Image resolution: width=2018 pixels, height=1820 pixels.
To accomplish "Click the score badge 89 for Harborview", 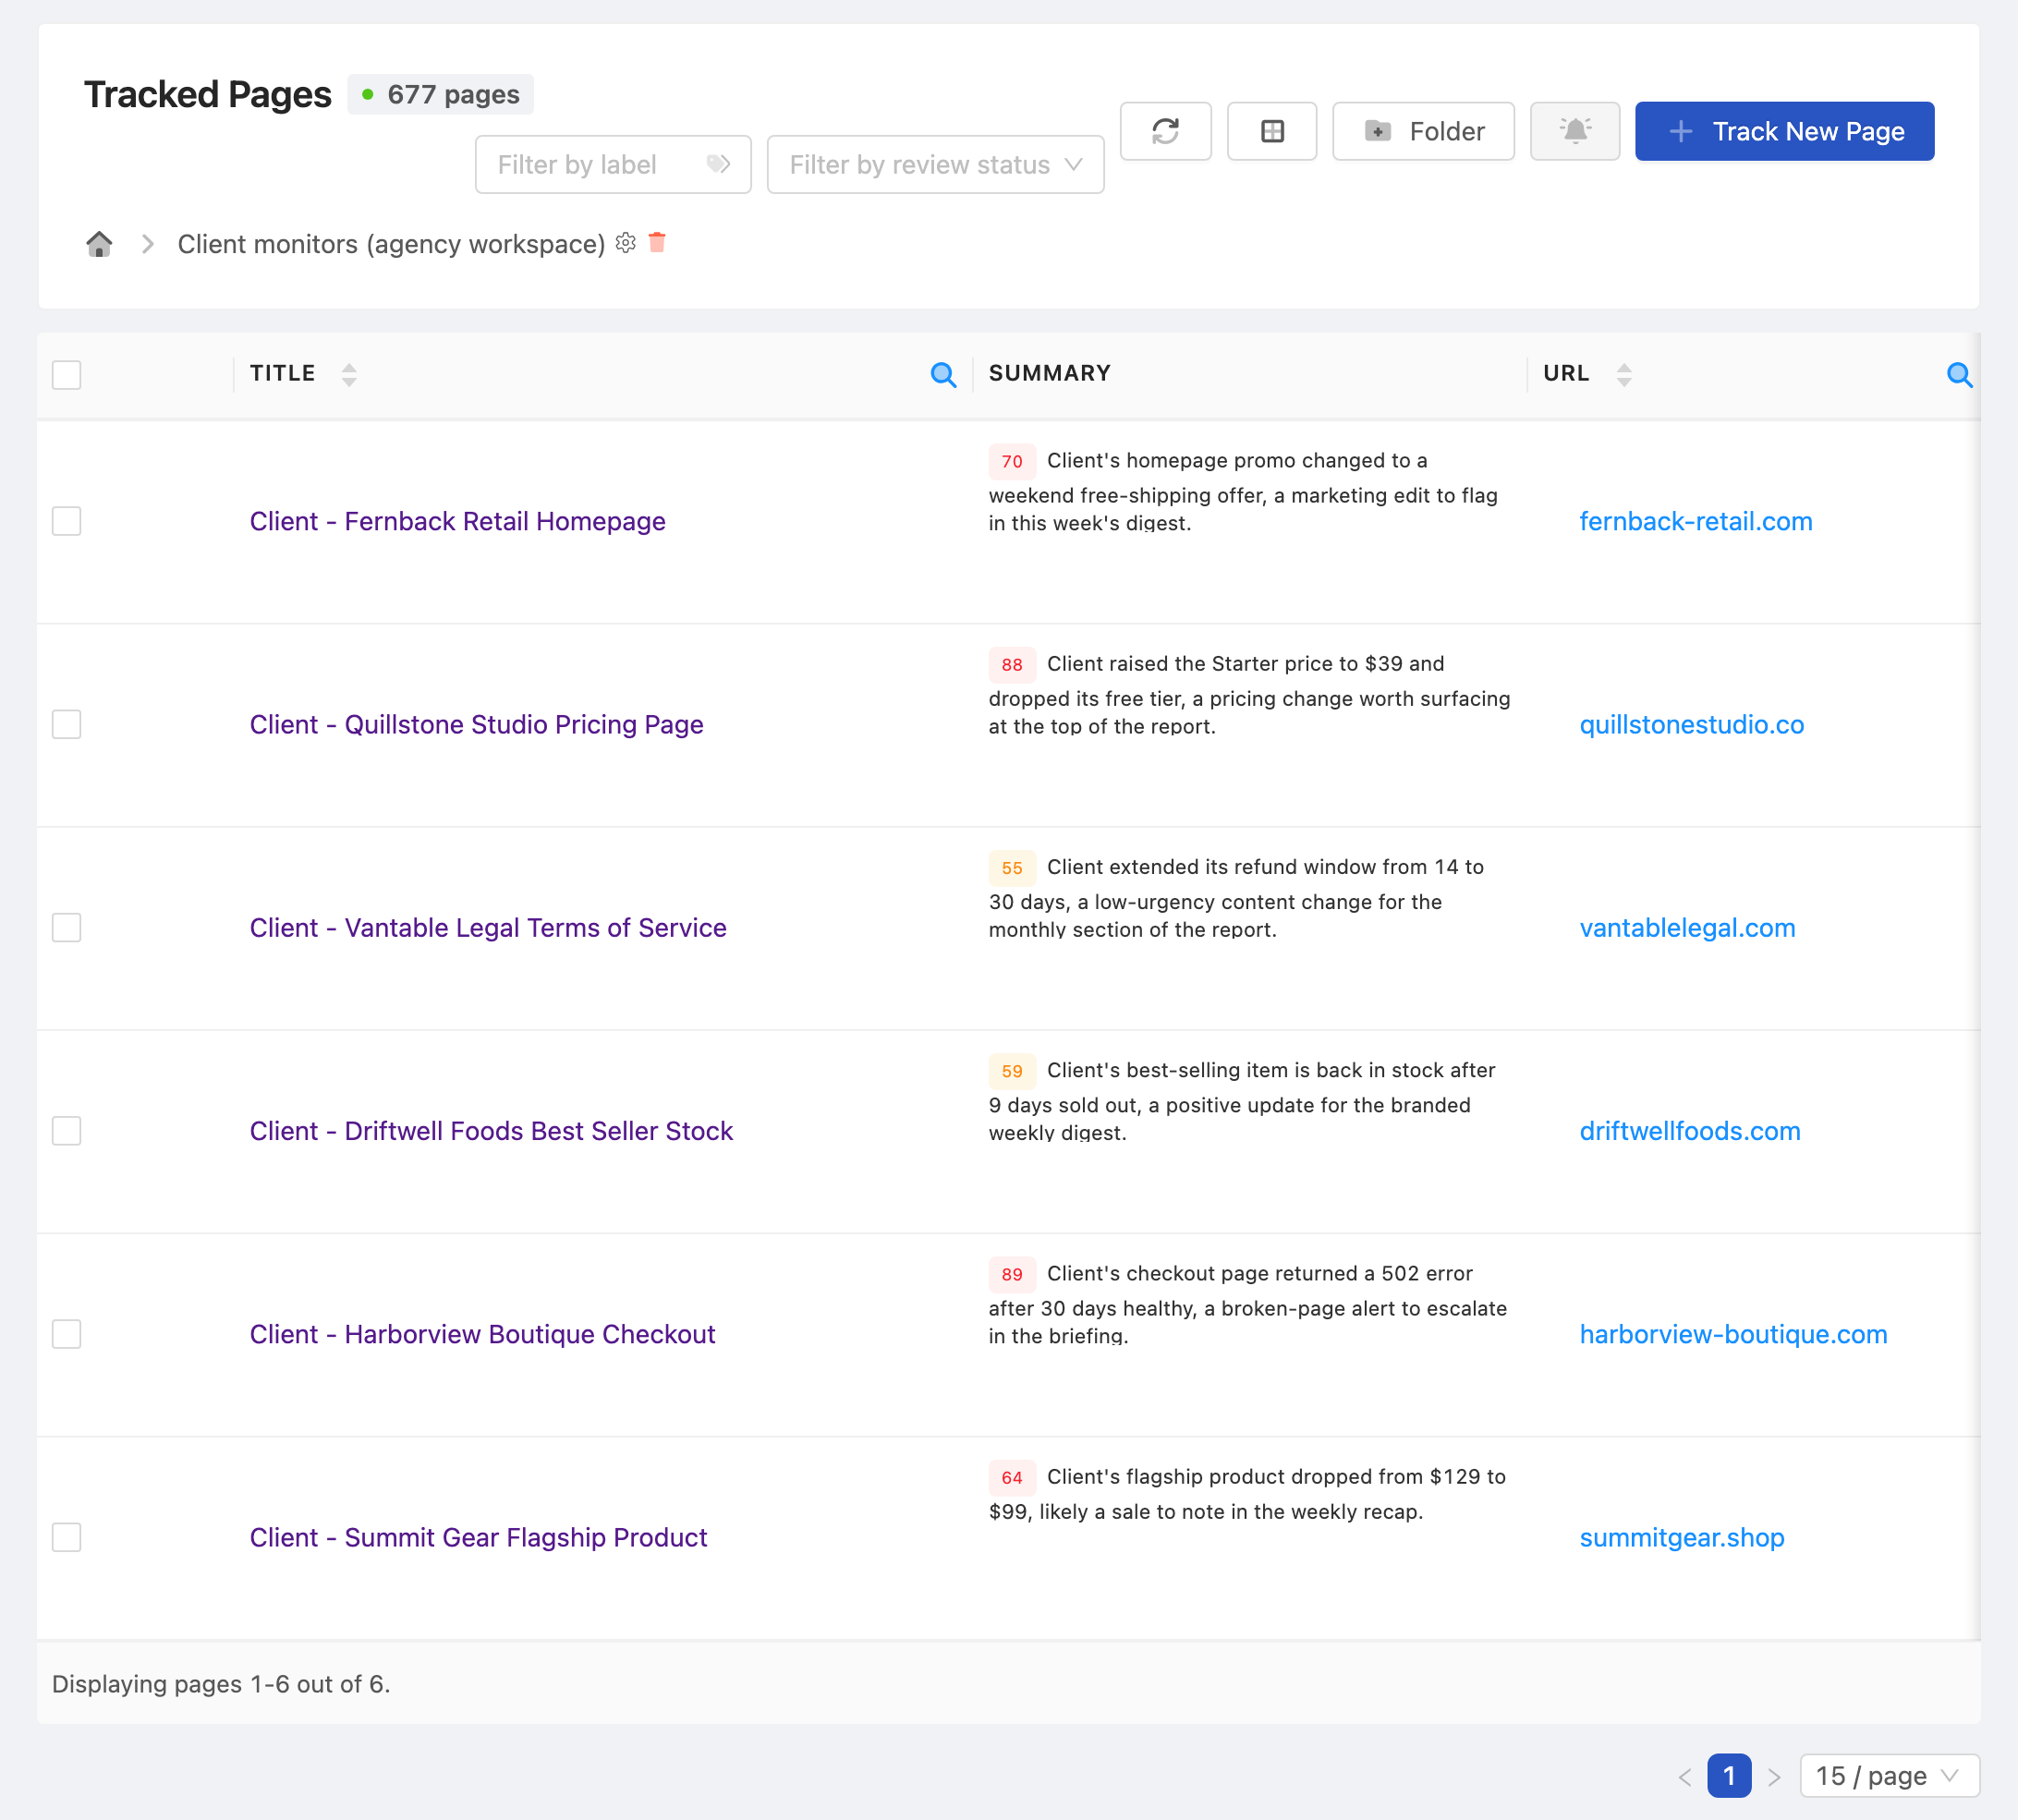I will coord(1012,1274).
